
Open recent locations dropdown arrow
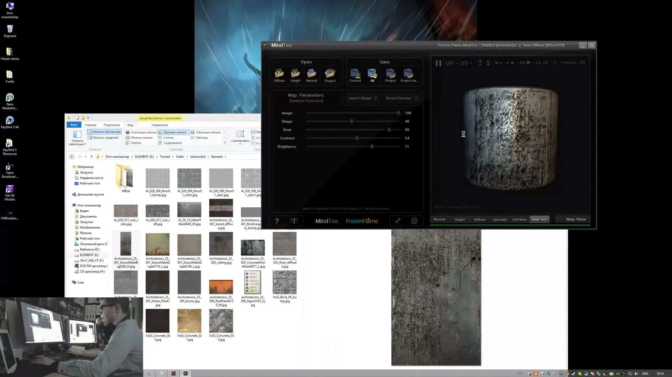pyautogui.click(x=85, y=157)
